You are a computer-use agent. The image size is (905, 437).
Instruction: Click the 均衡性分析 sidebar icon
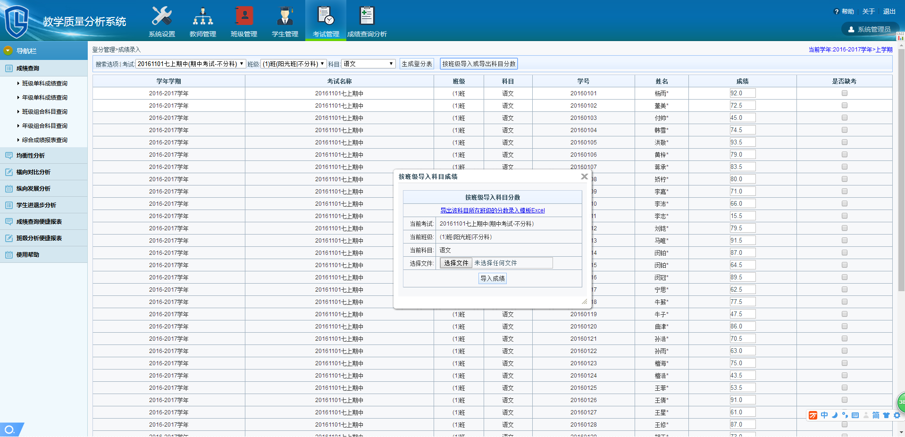click(9, 155)
